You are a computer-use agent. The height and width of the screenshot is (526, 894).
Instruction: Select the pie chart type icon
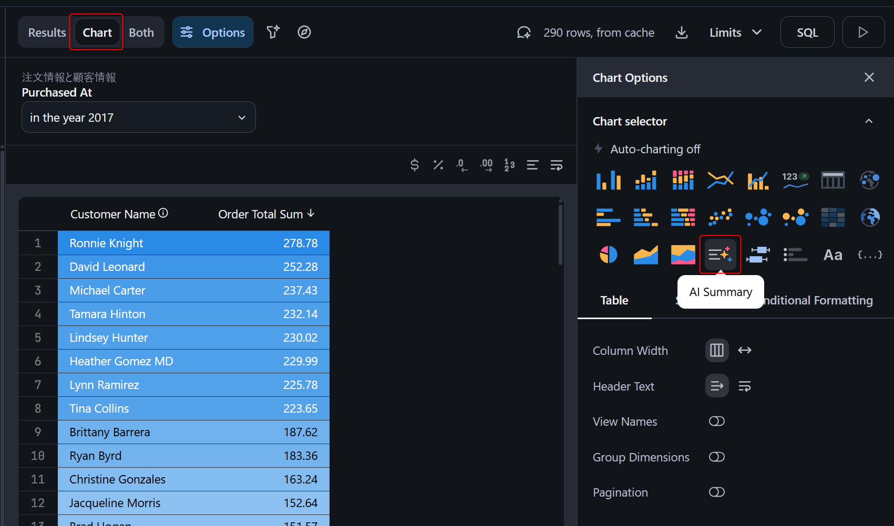click(x=608, y=255)
